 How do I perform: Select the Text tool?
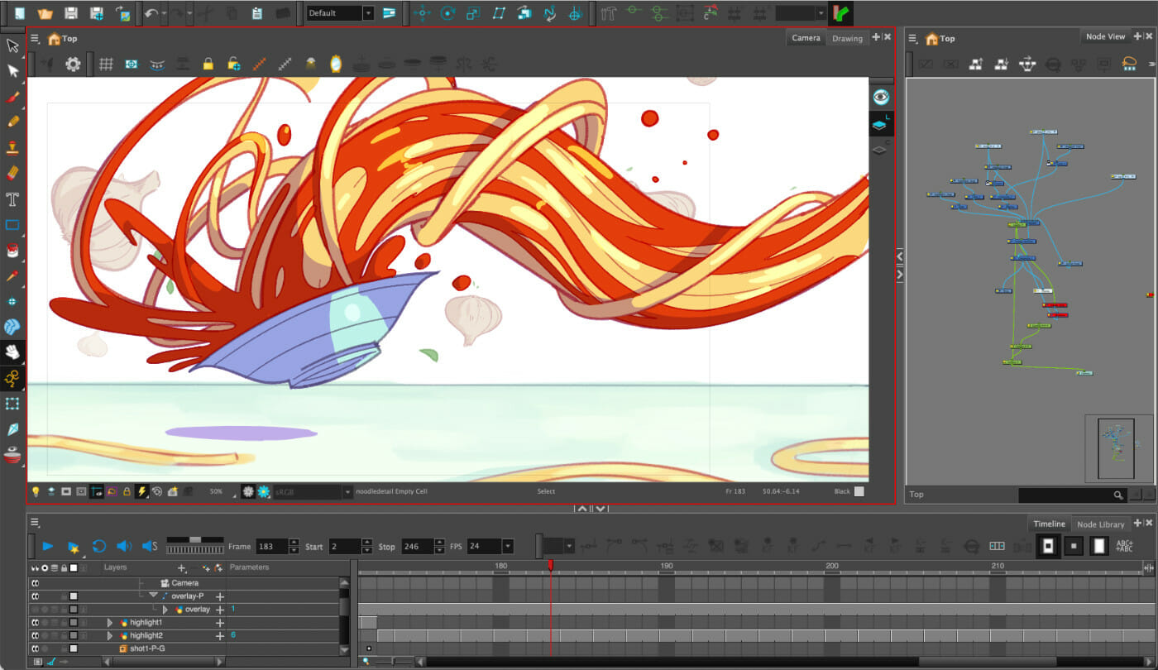point(12,199)
